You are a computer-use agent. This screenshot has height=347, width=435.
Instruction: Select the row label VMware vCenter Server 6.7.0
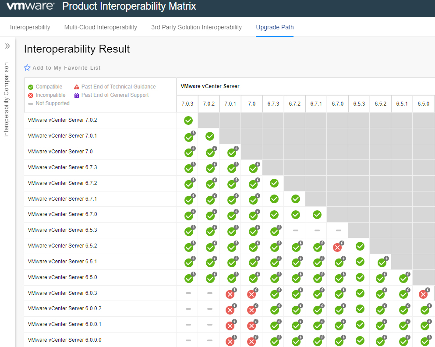(x=62, y=214)
